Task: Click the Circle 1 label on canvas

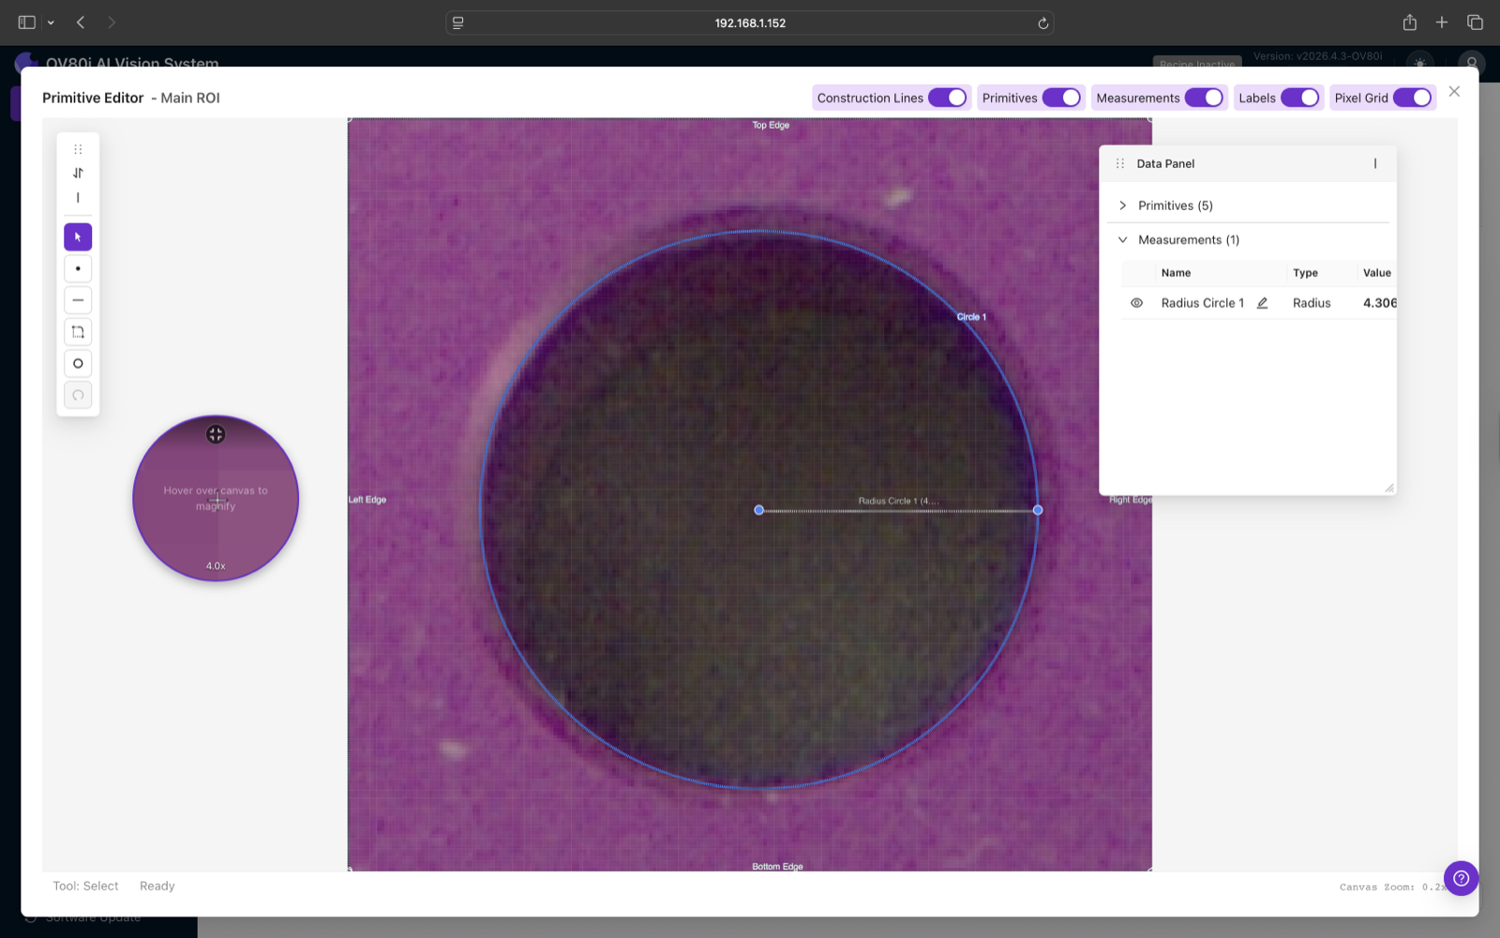Action: click(971, 317)
